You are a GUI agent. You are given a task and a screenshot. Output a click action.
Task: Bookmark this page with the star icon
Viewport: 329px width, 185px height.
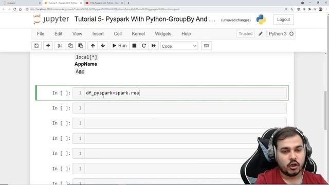(x=291, y=9)
